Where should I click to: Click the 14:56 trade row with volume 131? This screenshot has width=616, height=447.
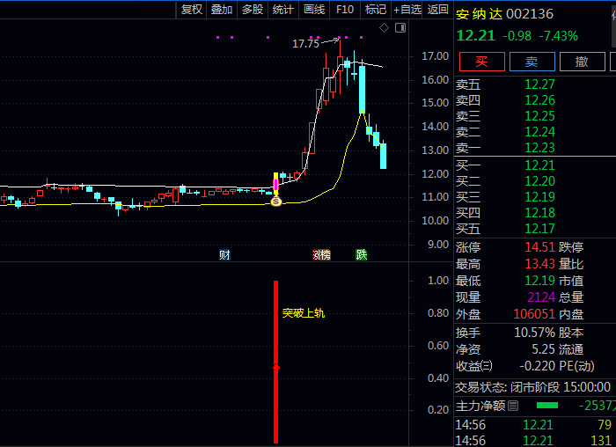pos(533,440)
